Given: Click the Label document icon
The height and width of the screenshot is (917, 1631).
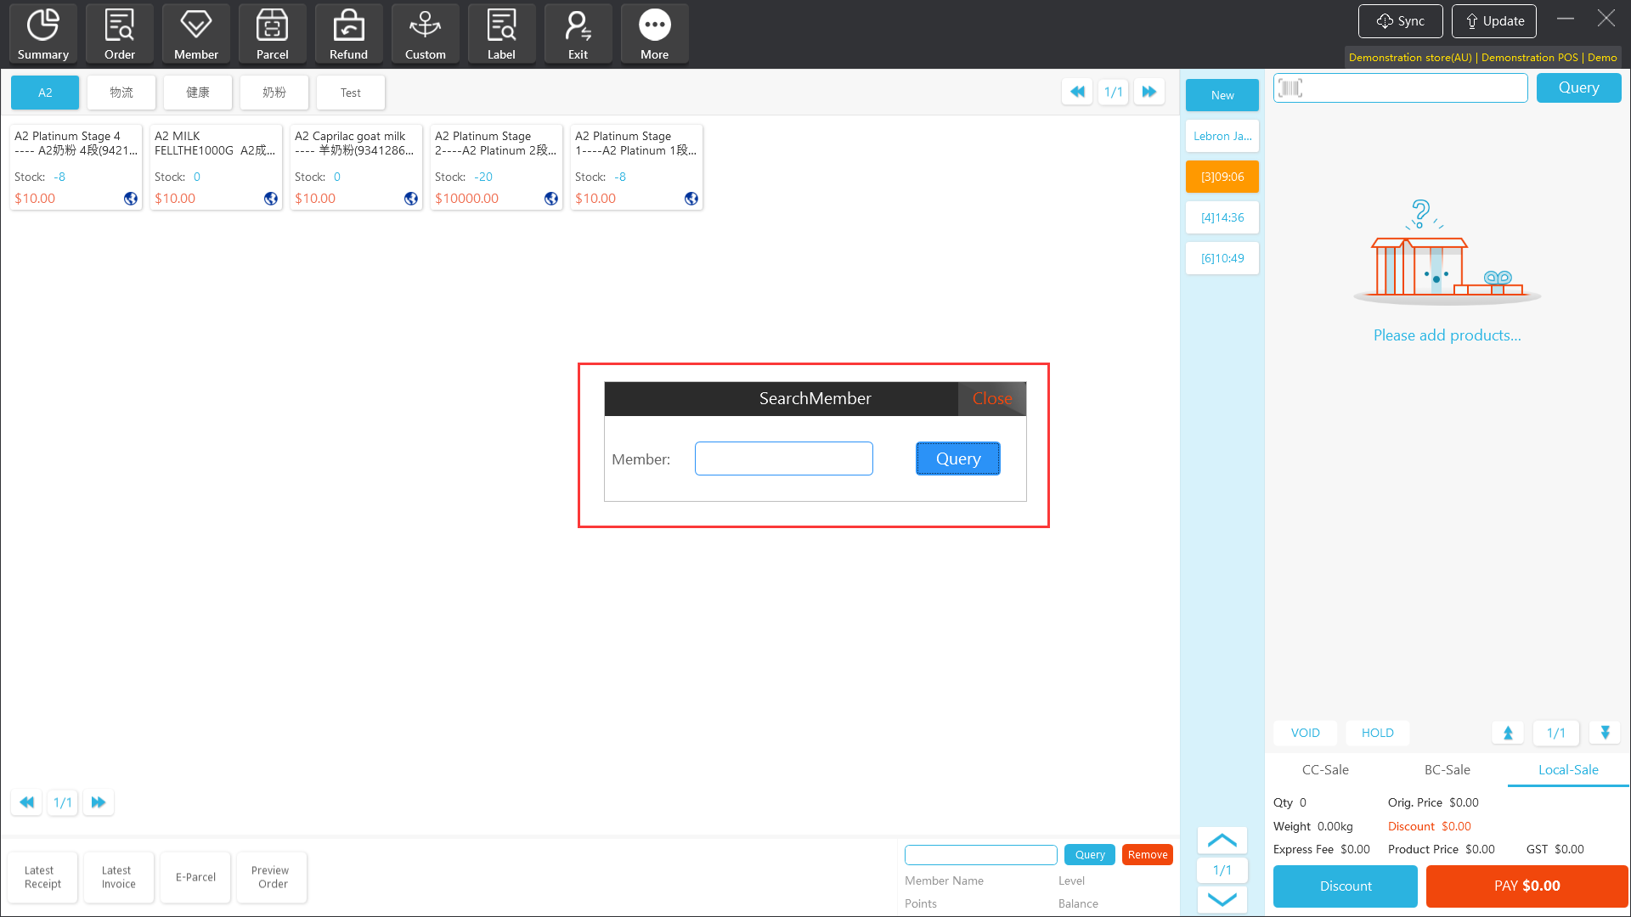Looking at the screenshot, I should [x=501, y=34].
